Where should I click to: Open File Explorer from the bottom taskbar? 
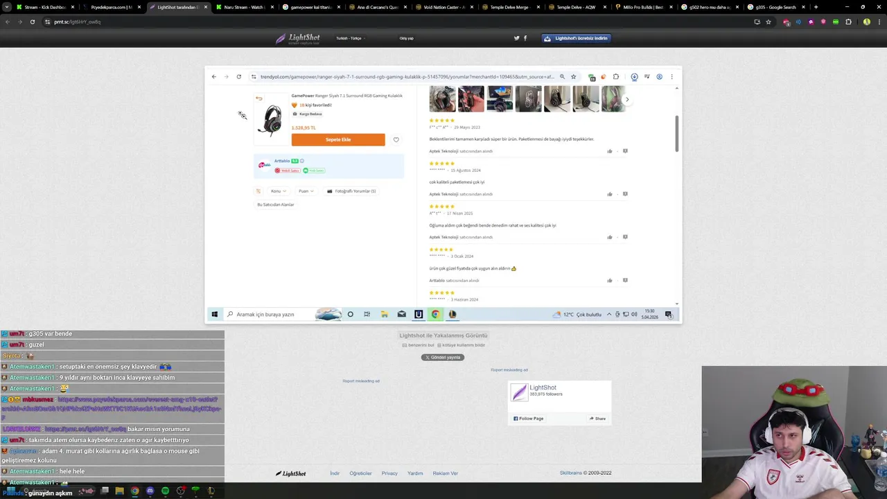pyautogui.click(x=119, y=491)
